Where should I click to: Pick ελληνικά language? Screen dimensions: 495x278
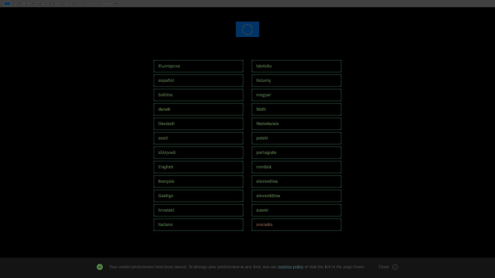tap(199, 153)
